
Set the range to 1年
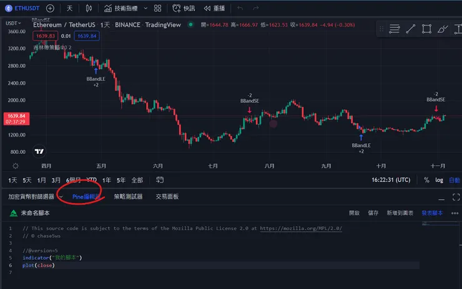[x=107, y=180]
